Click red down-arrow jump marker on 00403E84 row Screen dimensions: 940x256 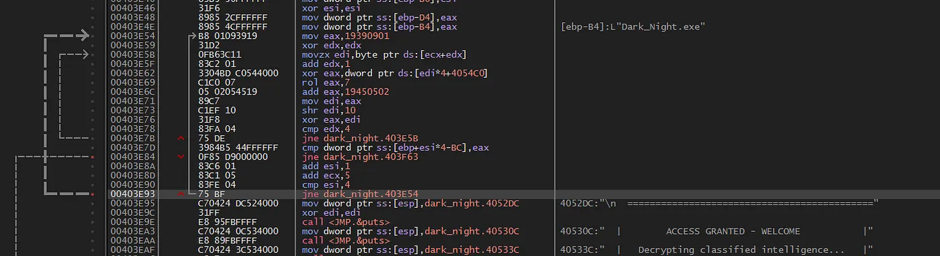(x=180, y=156)
